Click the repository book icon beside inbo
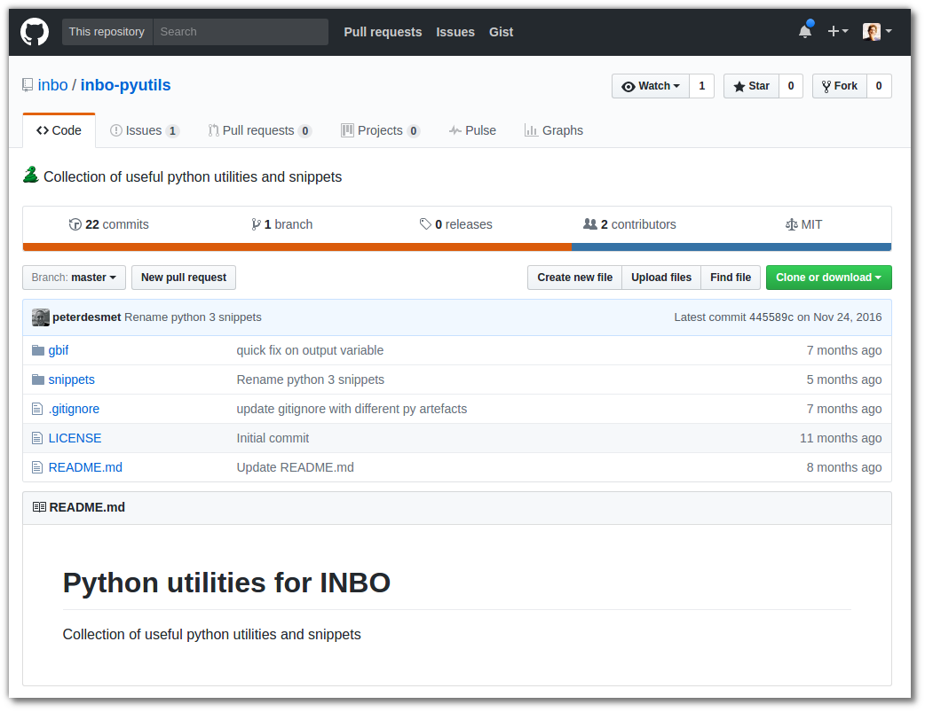 28,85
